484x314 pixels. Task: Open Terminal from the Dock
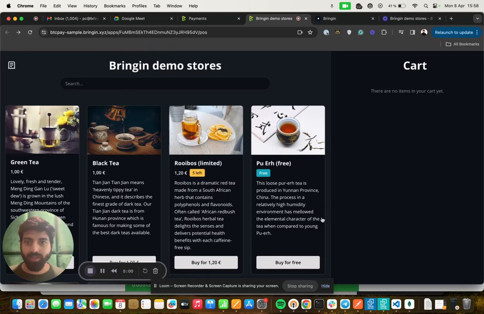pos(319,304)
